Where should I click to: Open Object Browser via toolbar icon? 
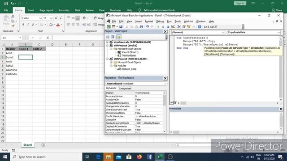click(189, 27)
